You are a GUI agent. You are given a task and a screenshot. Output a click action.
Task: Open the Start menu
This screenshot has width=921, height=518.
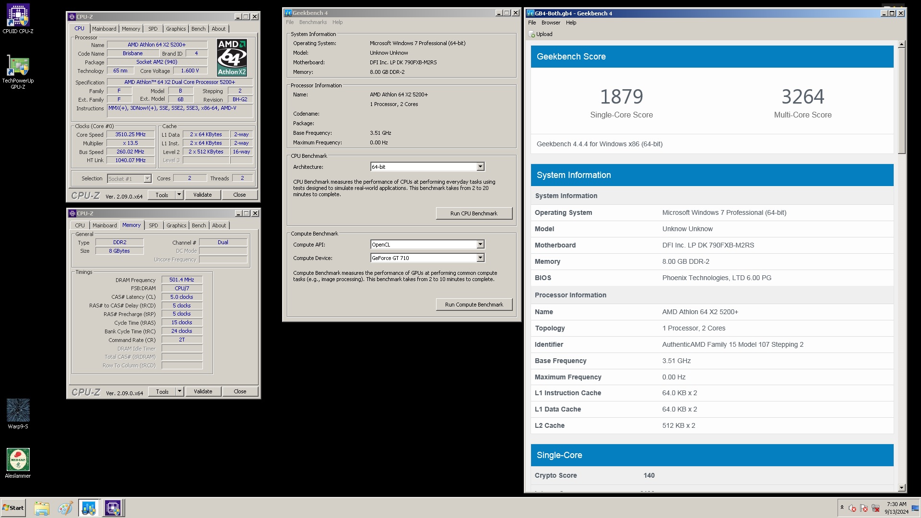13,508
